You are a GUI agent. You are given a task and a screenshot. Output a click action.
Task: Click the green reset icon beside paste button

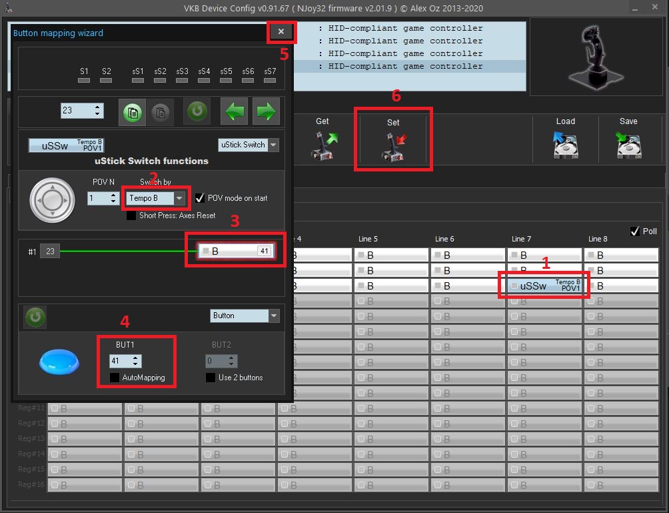pos(197,111)
